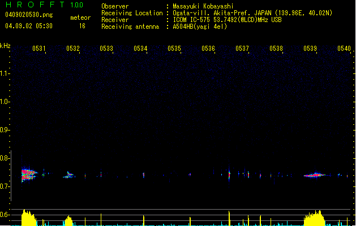
Task: Click the Ogata-vill. Akita-Pref. JAPAN location text
Action: [252, 13]
